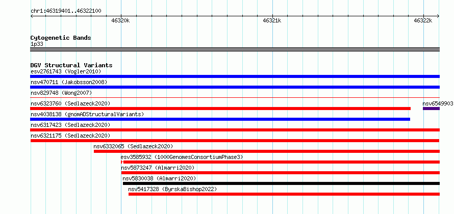The width and height of the screenshot is (454, 214).
Task: Open the nsv5830038 (Almarri2020) label
Action: 159,178
